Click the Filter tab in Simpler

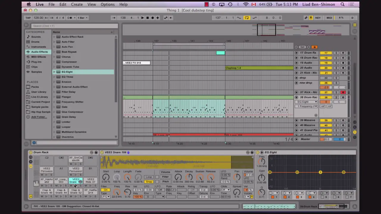point(165,177)
